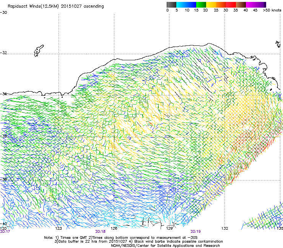The height and width of the screenshot is (248, 283).
Task: Click the '-34' latitude label
Action: [3, 94]
